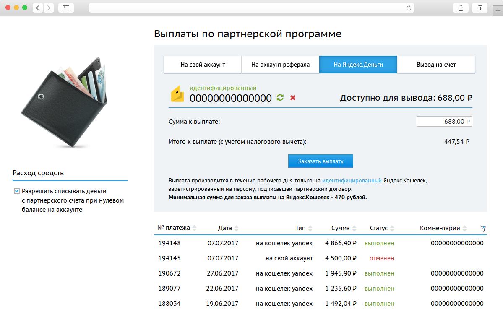Sort table by Статус arrows
The image size is (503, 312).
point(392,228)
